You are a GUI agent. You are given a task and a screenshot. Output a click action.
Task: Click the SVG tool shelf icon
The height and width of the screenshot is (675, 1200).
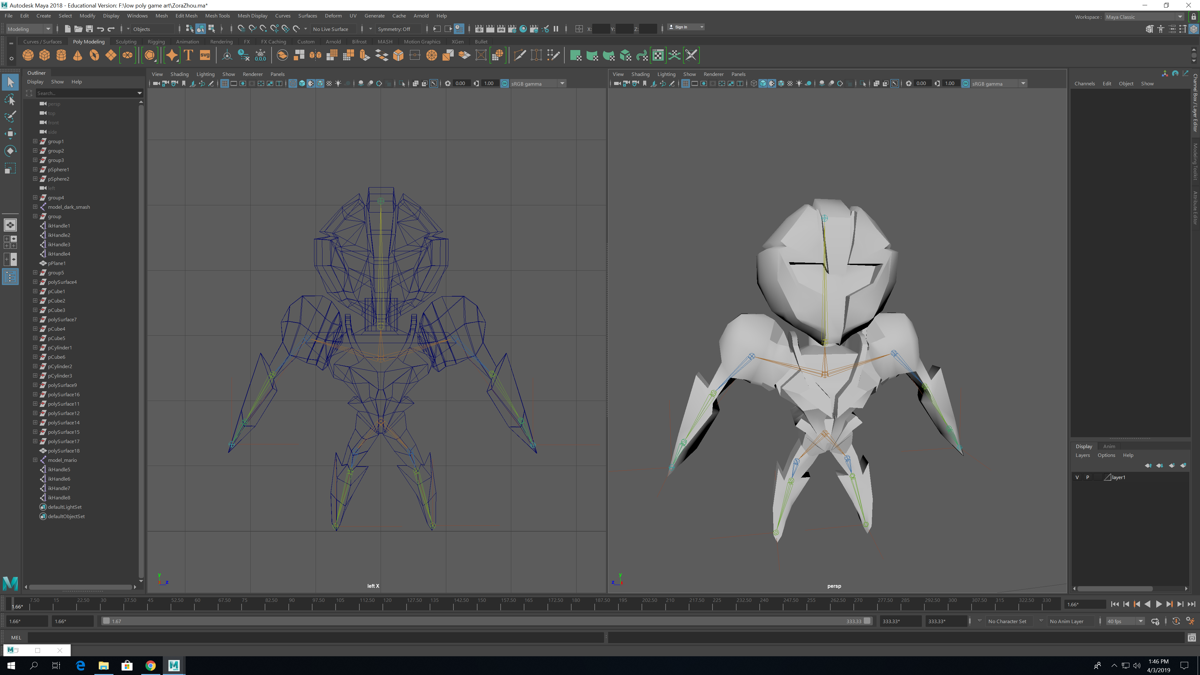point(205,55)
